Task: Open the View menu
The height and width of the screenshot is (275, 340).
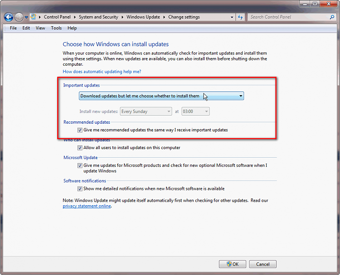Action: pyautogui.click(x=40, y=28)
